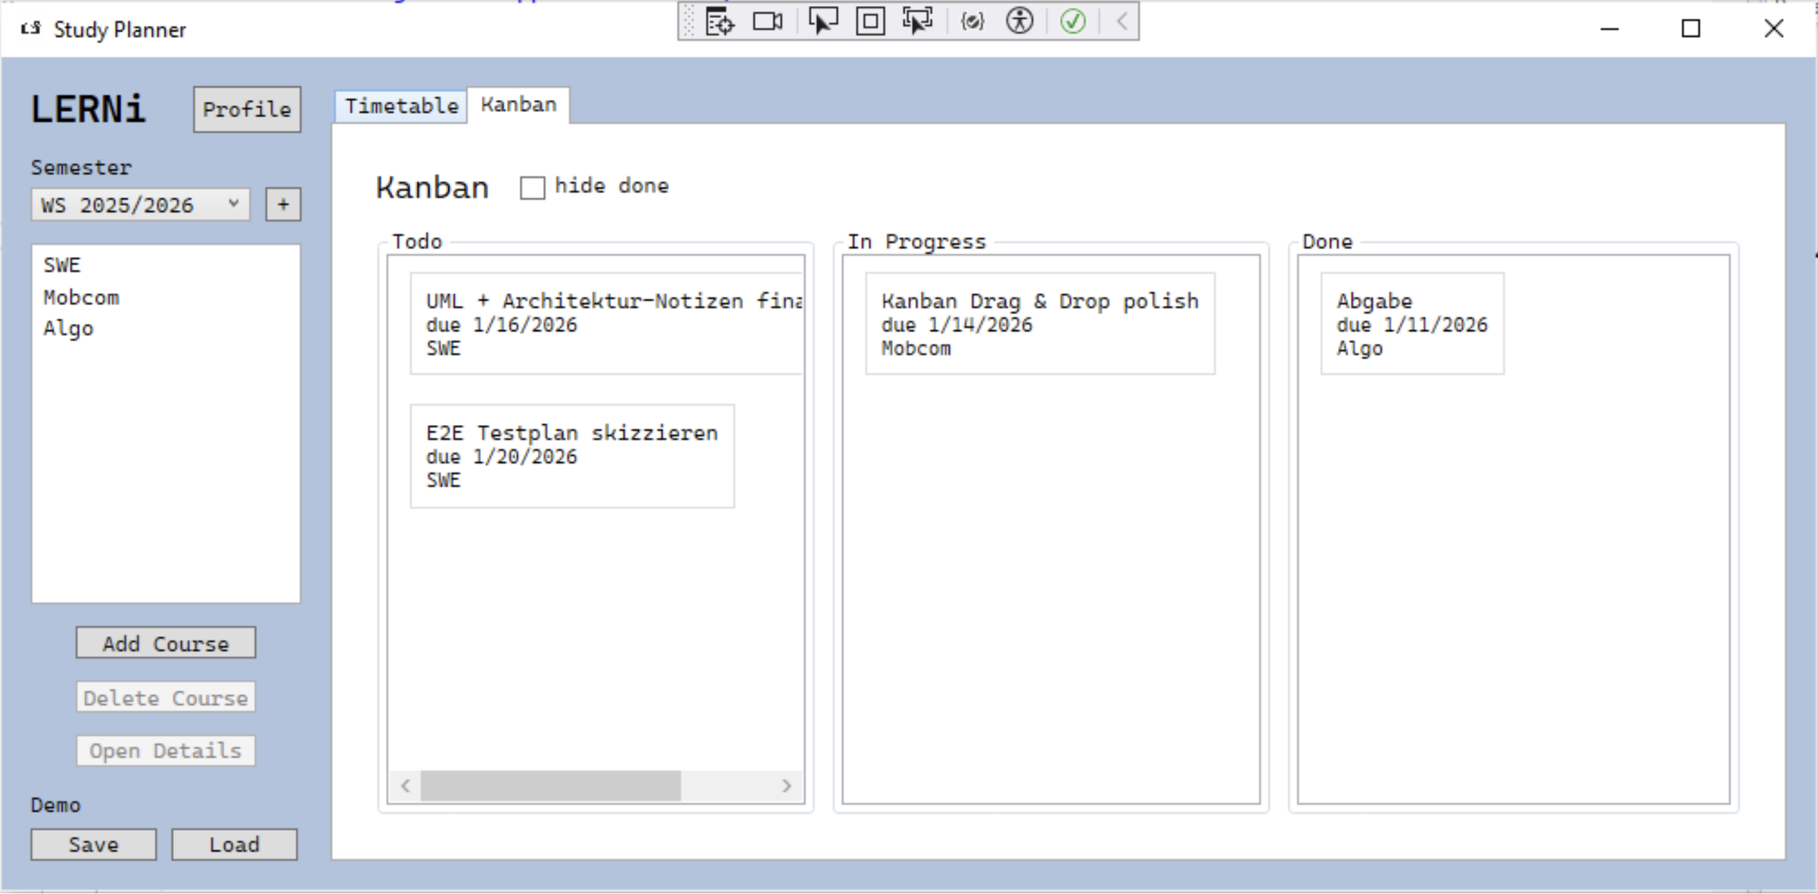
Task: Click Todo scrollbar right arrow
Action: tap(786, 786)
